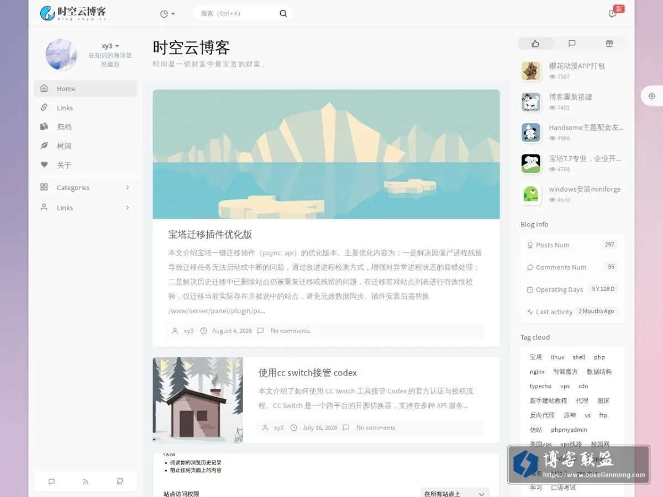Select the typecho tag
Screen dimensions: 663x497
pos(540,386)
